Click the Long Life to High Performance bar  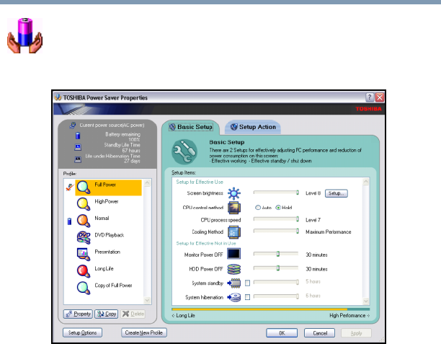pos(270,309)
